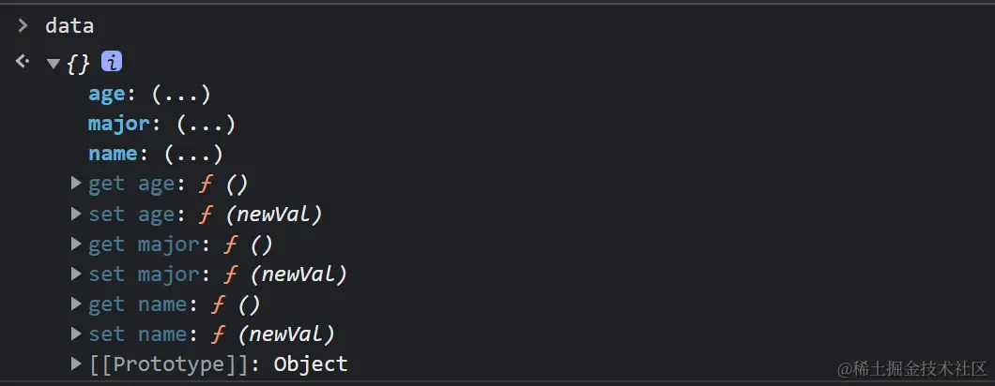This screenshot has height=386, width=995.
Task: Expand the [[Prototype]] Object entry
Action: tap(76, 364)
